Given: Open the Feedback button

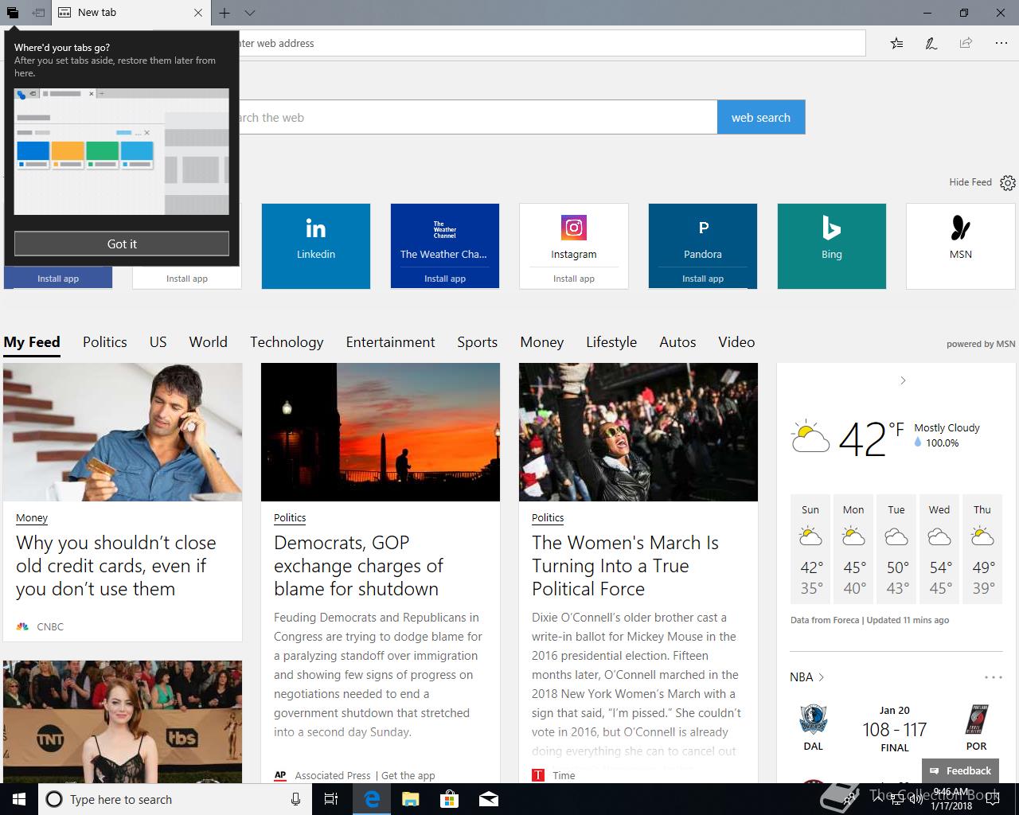Looking at the screenshot, I should point(960,770).
